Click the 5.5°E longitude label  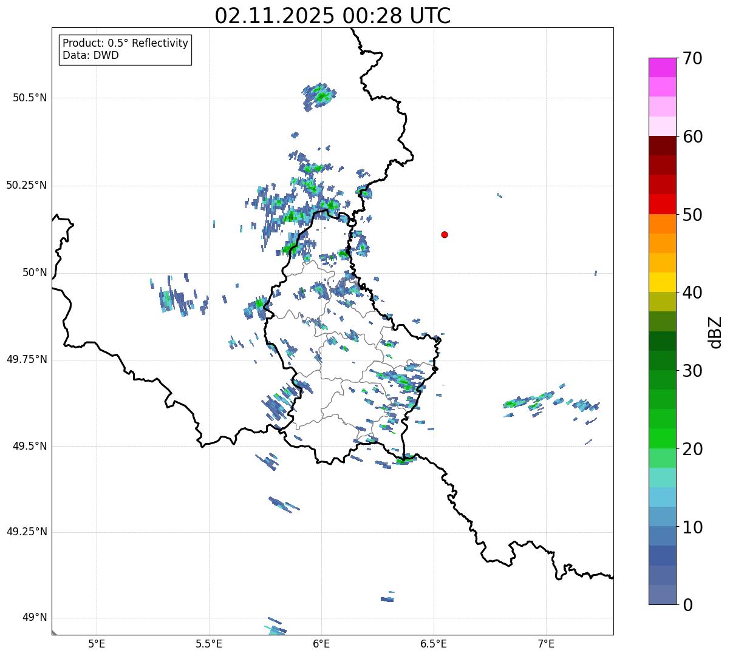(209, 643)
